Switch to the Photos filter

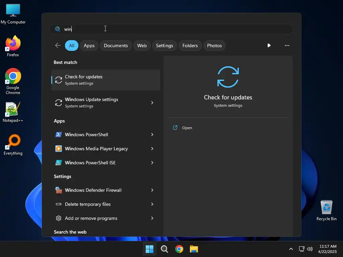(x=214, y=46)
